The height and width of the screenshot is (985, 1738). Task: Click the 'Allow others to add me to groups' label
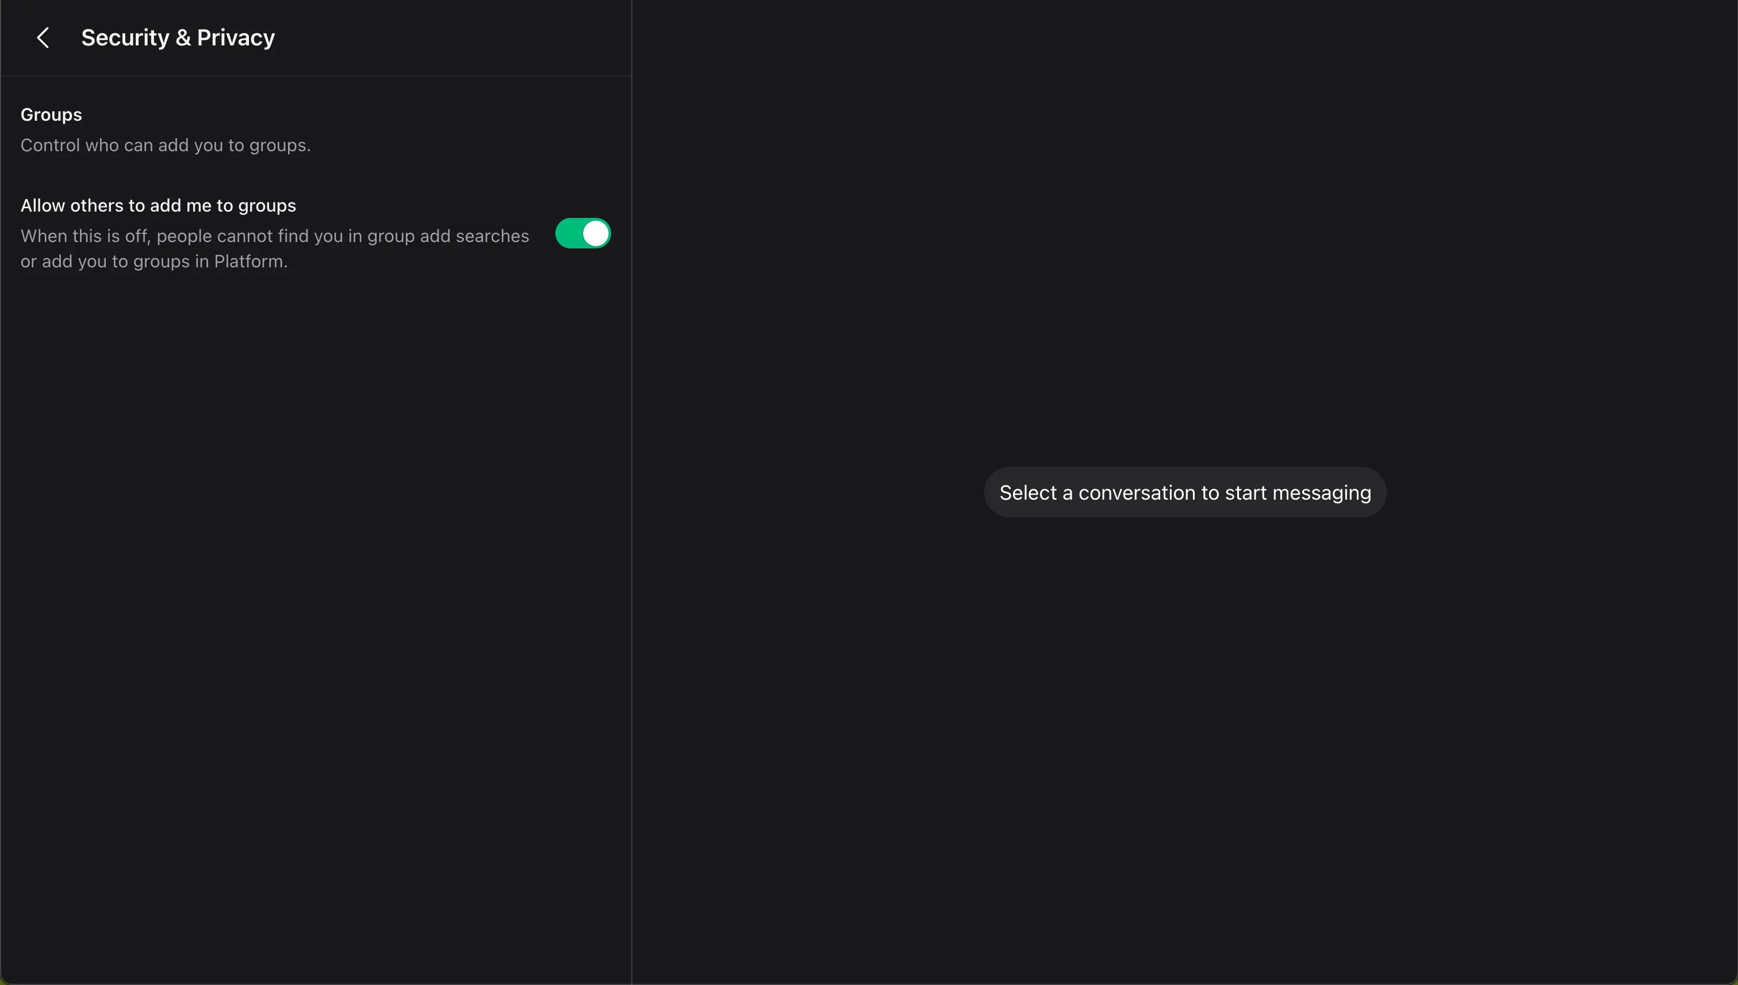(x=158, y=206)
